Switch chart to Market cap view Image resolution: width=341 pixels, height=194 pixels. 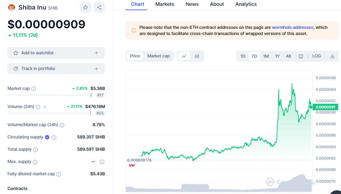pos(158,56)
